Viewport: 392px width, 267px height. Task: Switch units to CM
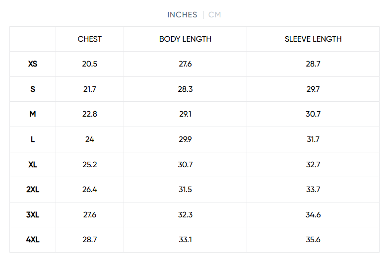point(215,15)
